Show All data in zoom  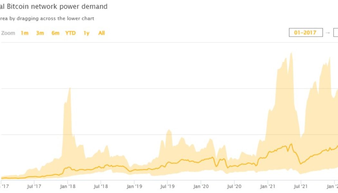[x=101, y=33]
